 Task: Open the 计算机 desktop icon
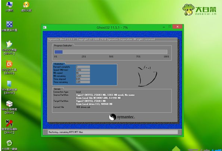coord(9,7)
